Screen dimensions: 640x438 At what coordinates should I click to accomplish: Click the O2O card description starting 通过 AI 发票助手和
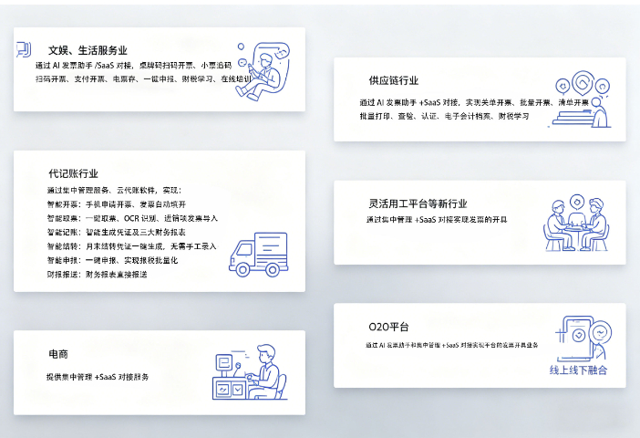tap(452, 345)
